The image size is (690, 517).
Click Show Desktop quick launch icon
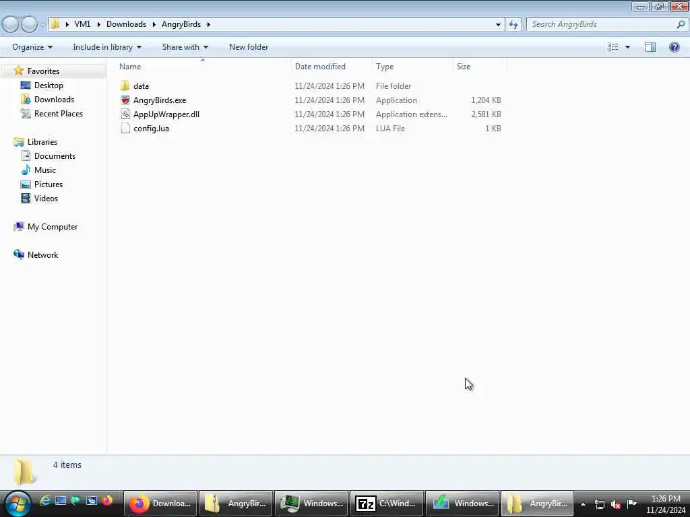60,500
